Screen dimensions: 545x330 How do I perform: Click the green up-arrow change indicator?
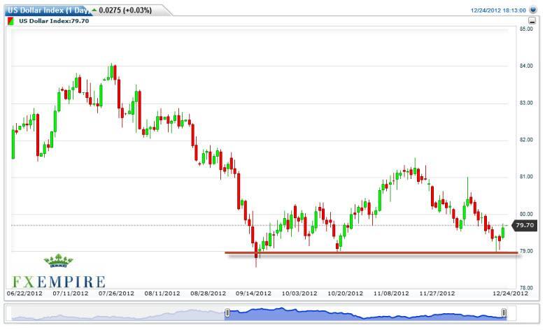[x=94, y=10]
